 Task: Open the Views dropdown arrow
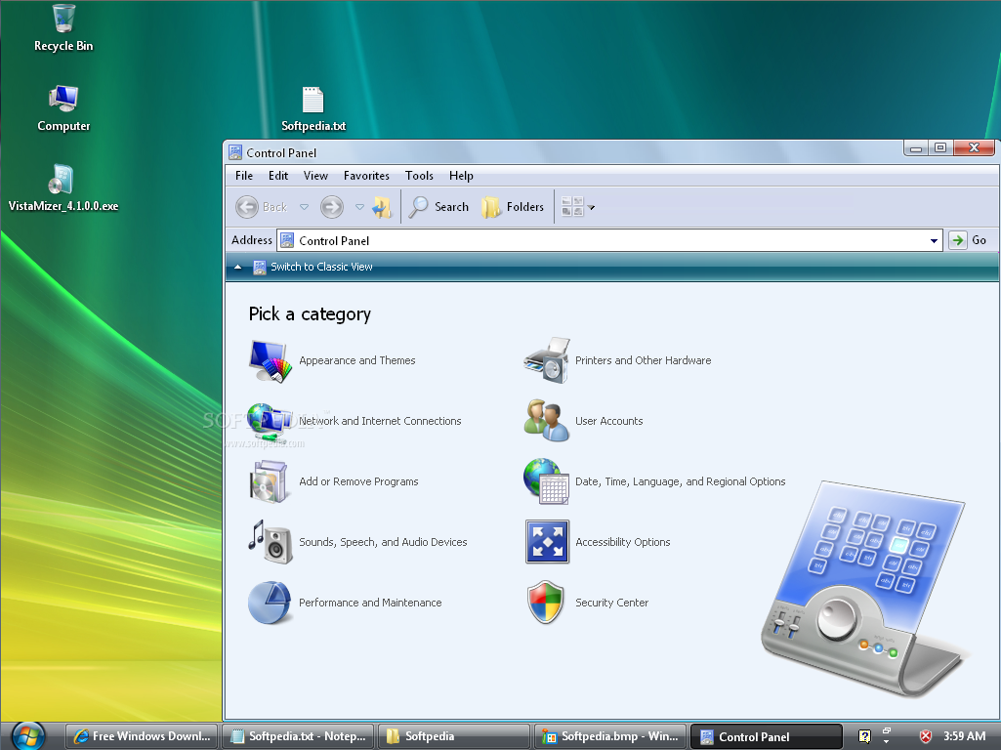[591, 207]
